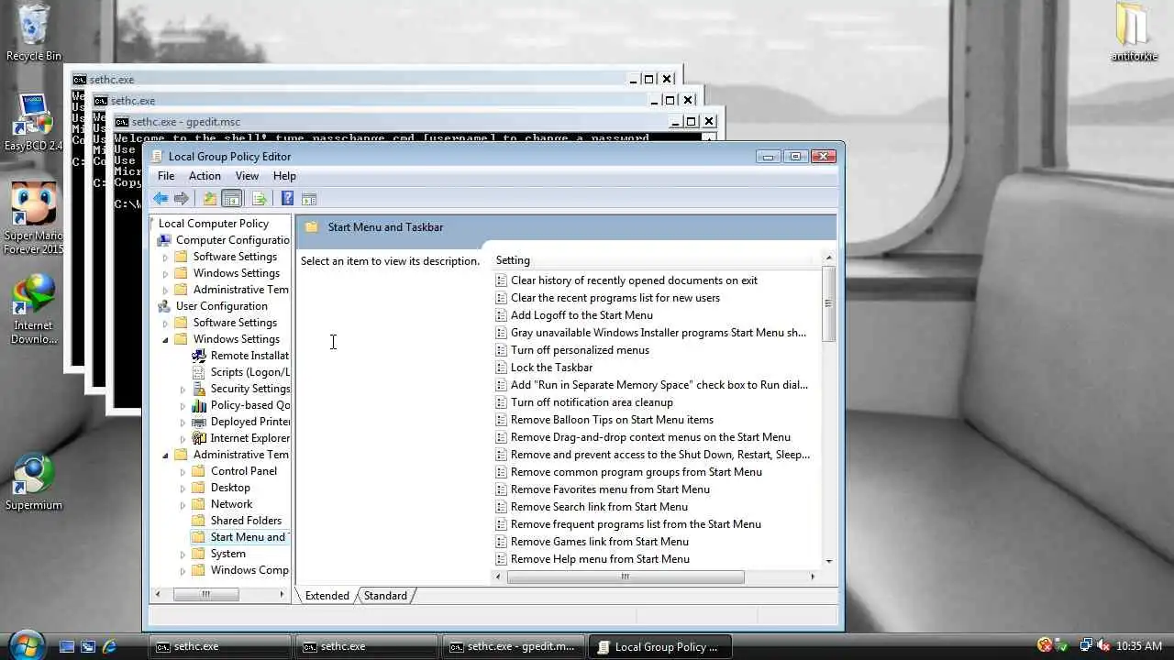The height and width of the screenshot is (660, 1174).
Task: Select Local Computer Policy tree root
Action: point(213,224)
